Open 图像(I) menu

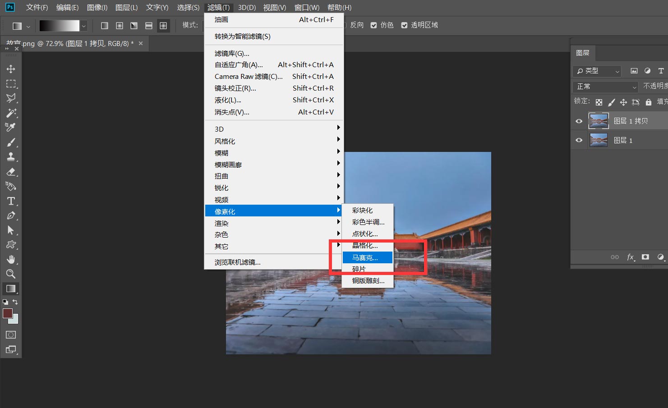97,8
